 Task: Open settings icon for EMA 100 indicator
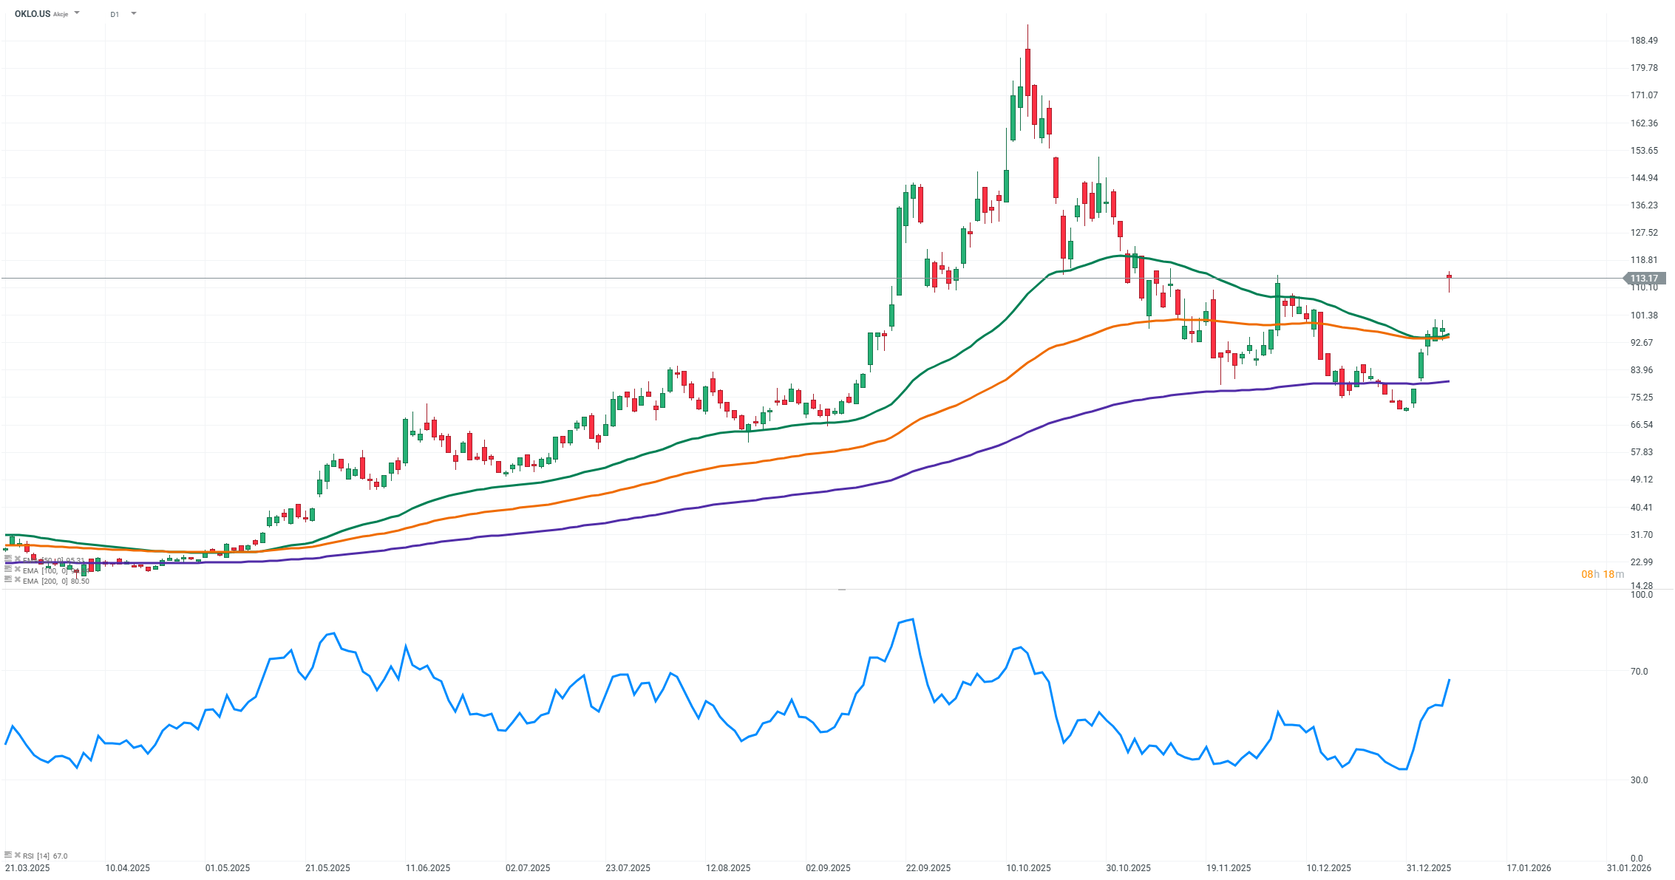tap(8, 570)
